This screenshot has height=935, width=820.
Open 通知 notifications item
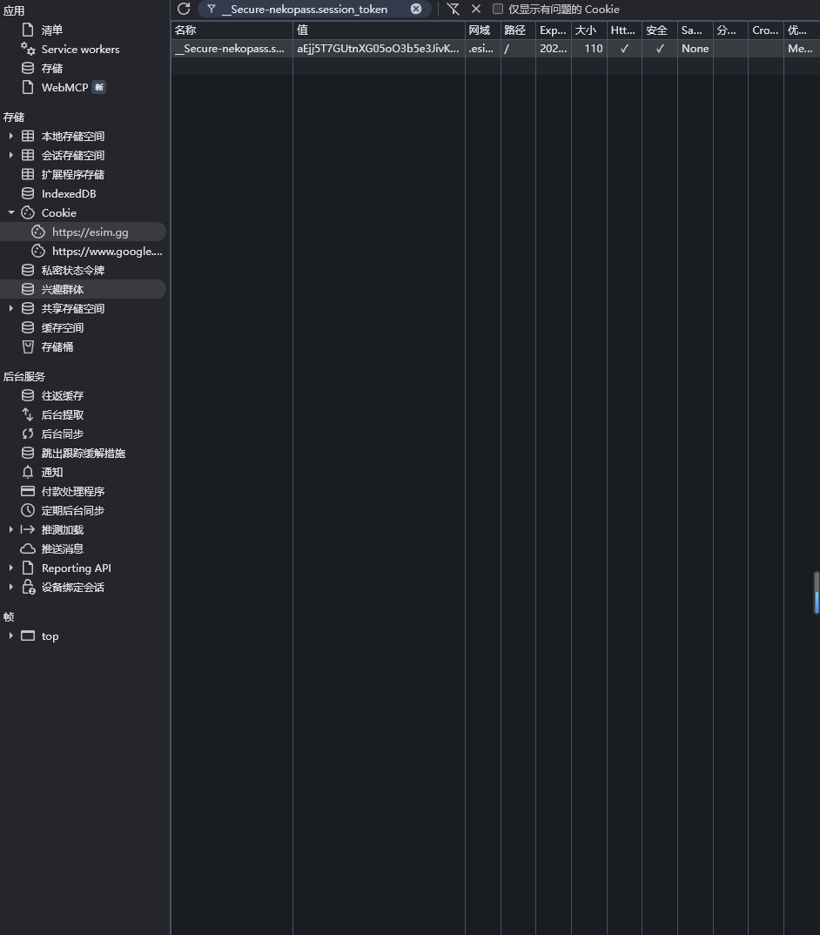point(52,472)
